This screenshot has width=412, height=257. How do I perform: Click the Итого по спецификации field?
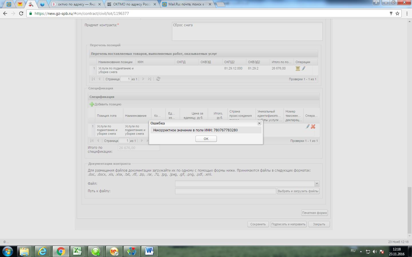(139, 148)
